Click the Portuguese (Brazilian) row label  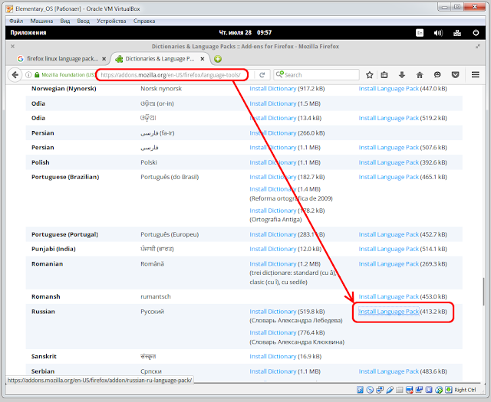tap(65, 177)
